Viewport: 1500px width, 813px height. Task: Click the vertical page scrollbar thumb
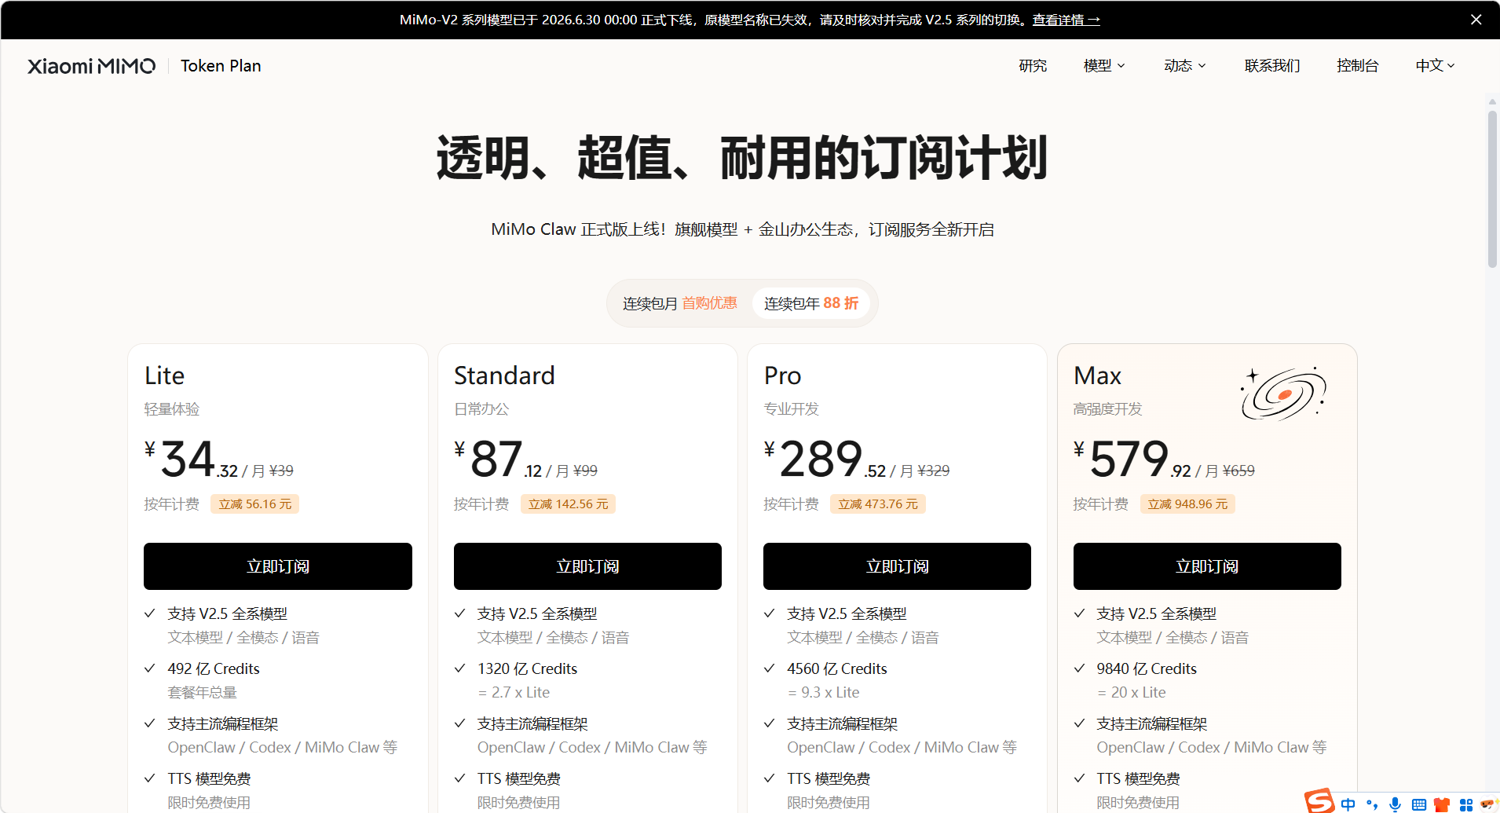[1492, 189]
